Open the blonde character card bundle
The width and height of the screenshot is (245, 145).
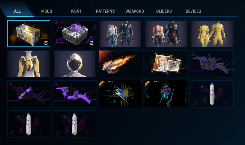pyautogui.click(x=166, y=64)
